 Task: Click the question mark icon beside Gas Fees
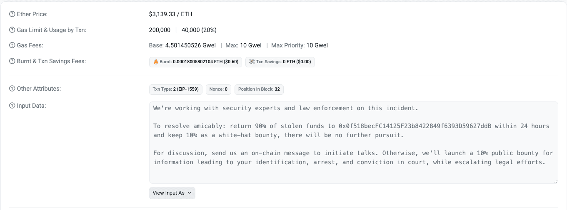tap(12, 45)
